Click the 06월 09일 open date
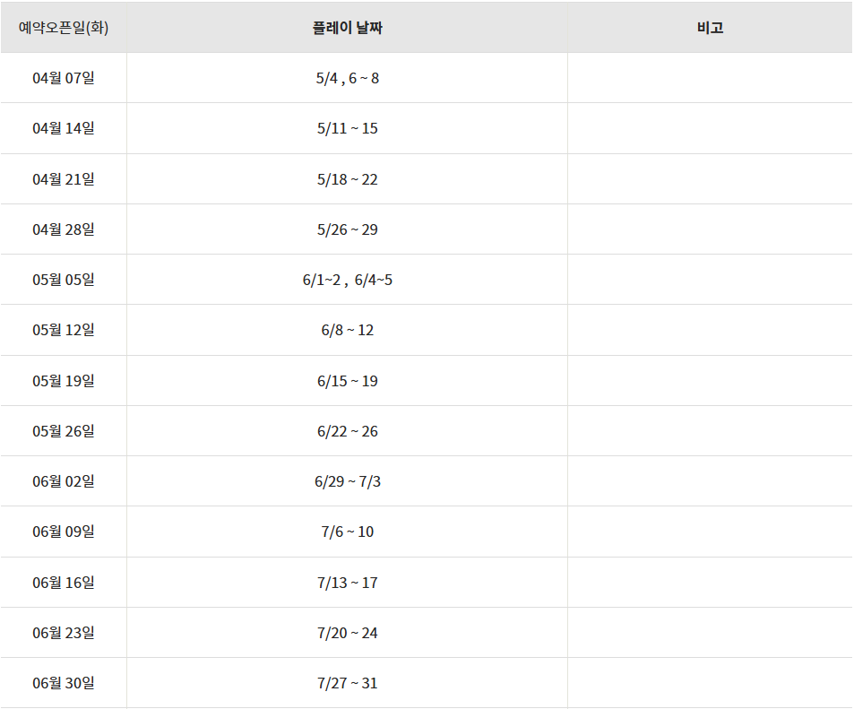The height and width of the screenshot is (709, 854). click(x=64, y=532)
